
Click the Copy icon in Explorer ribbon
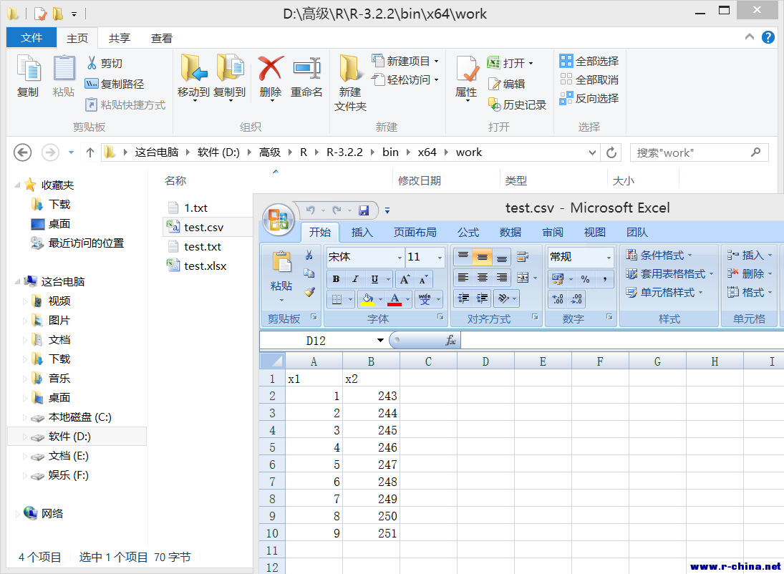(x=28, y=76)
